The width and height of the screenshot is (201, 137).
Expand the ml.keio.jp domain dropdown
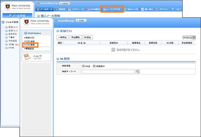189,38
